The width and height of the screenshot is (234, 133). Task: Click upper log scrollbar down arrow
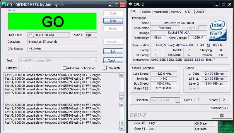coord(122,98)
